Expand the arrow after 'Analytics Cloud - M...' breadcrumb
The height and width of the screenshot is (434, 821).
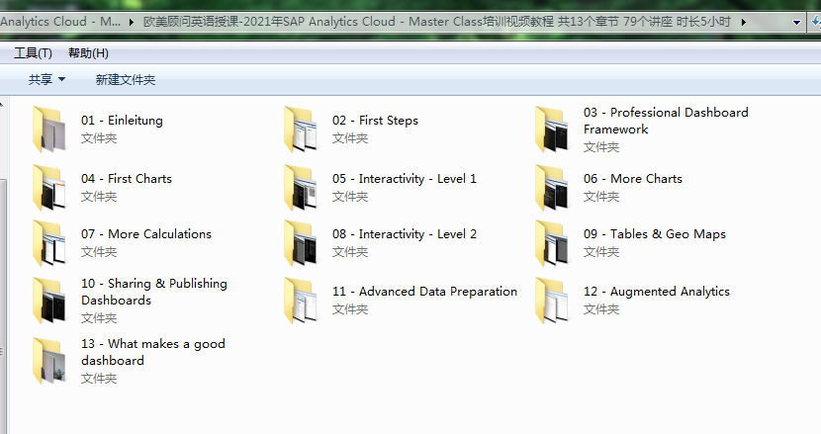click(131, 22)
